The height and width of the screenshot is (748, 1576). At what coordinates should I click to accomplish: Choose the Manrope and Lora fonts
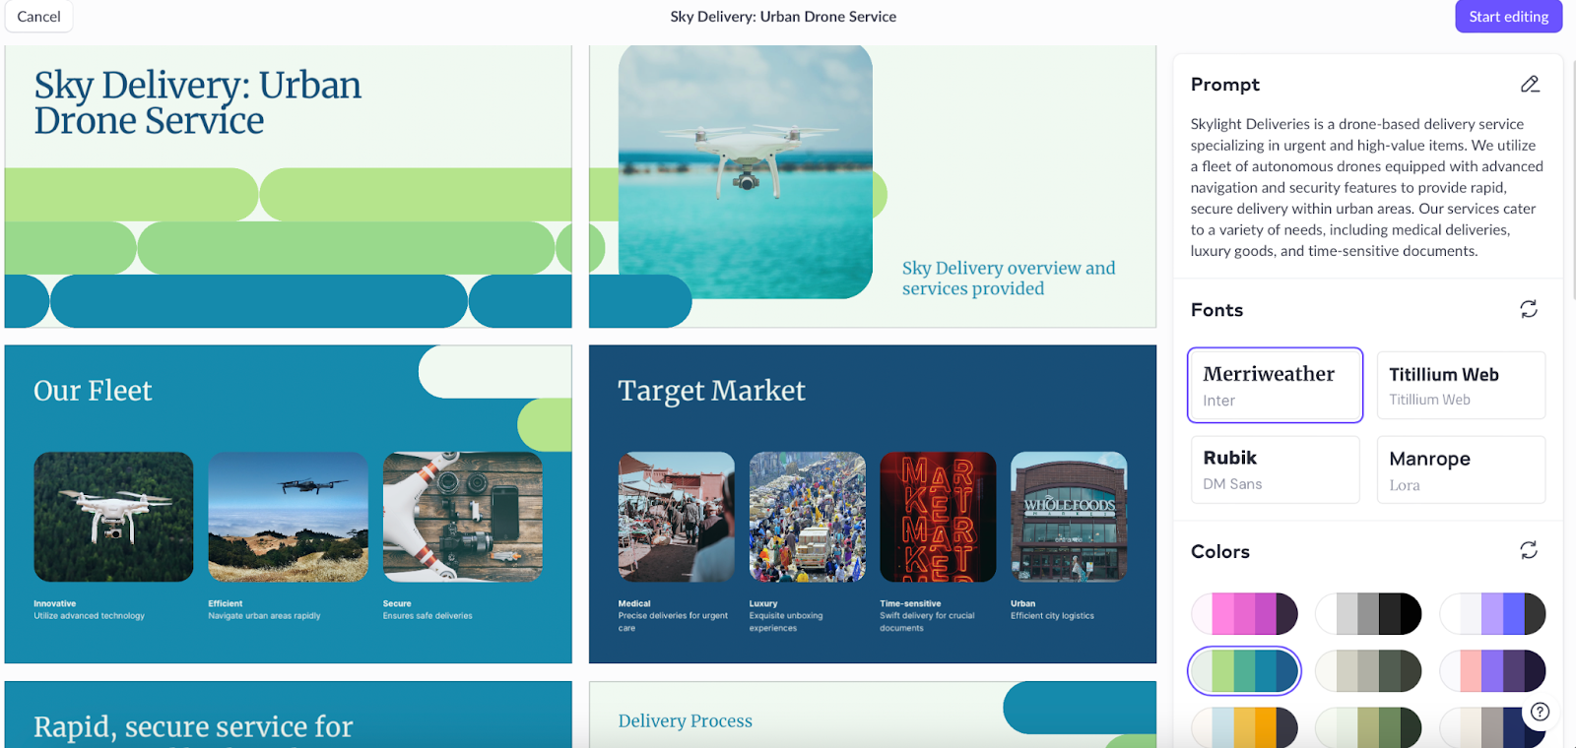(x=1461, y=469)
